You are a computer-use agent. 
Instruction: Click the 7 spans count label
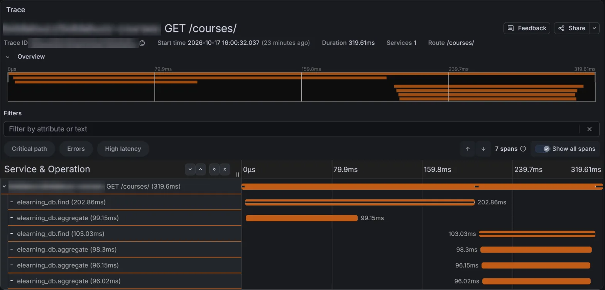click(506, 149)
